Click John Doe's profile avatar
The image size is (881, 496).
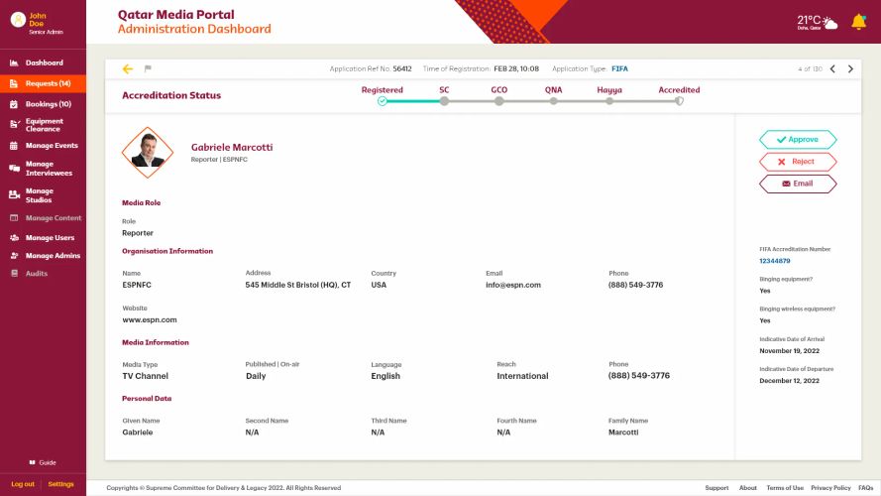18,20
